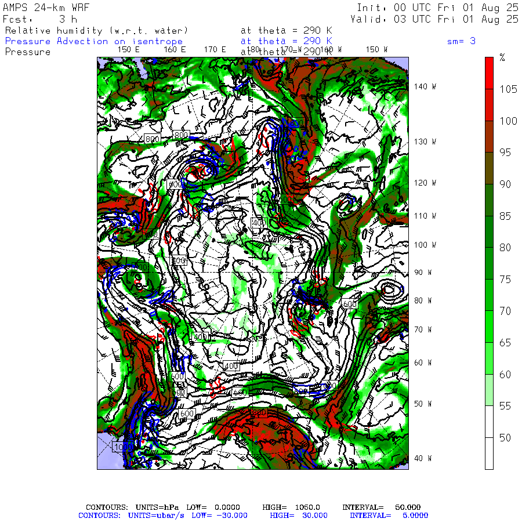Click the "AMPS 24-km WRF" title text
This screenshot has width=522, height=522.
(x=46, y=8)
